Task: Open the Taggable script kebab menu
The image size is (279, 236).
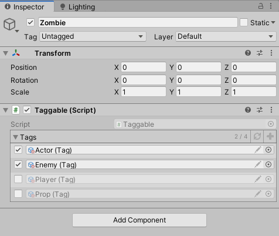Action: 271,110
